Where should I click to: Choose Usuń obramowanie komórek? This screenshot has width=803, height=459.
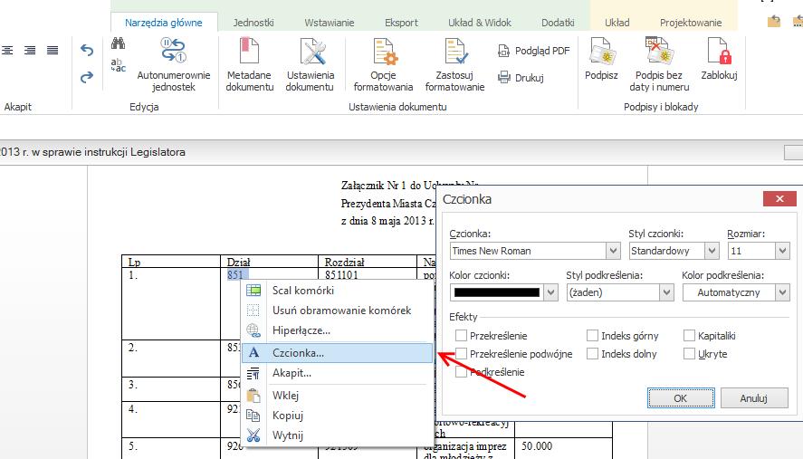(338, 311)
